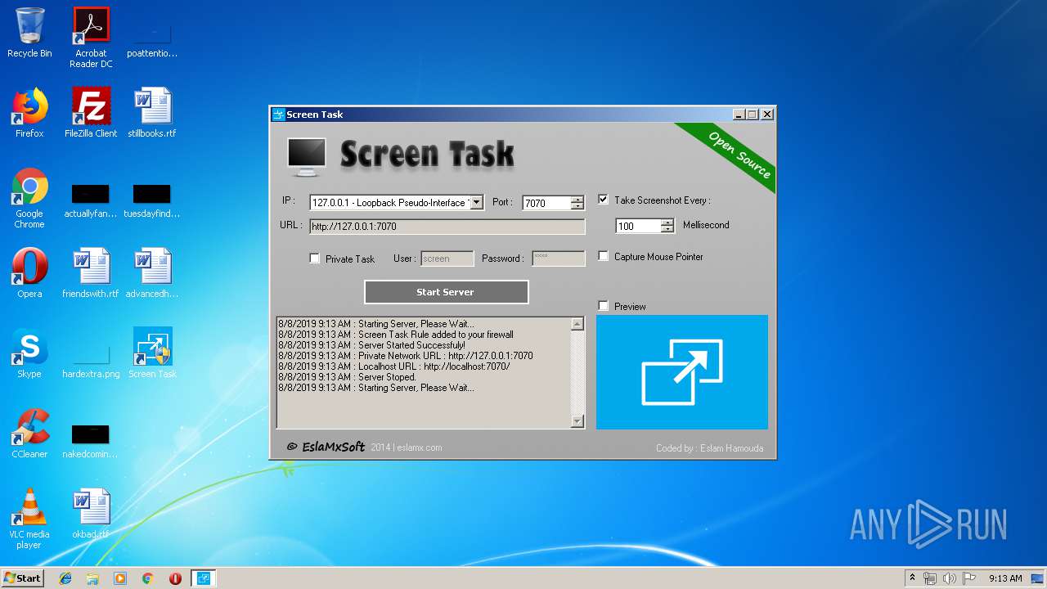Viewport: 1047px width, 589px height.
Task: Click Screen Task title bar icon
Action: pos(278,115)
